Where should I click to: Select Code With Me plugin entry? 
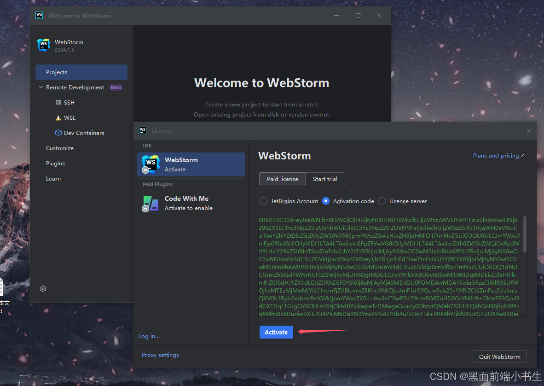(191, 204)
